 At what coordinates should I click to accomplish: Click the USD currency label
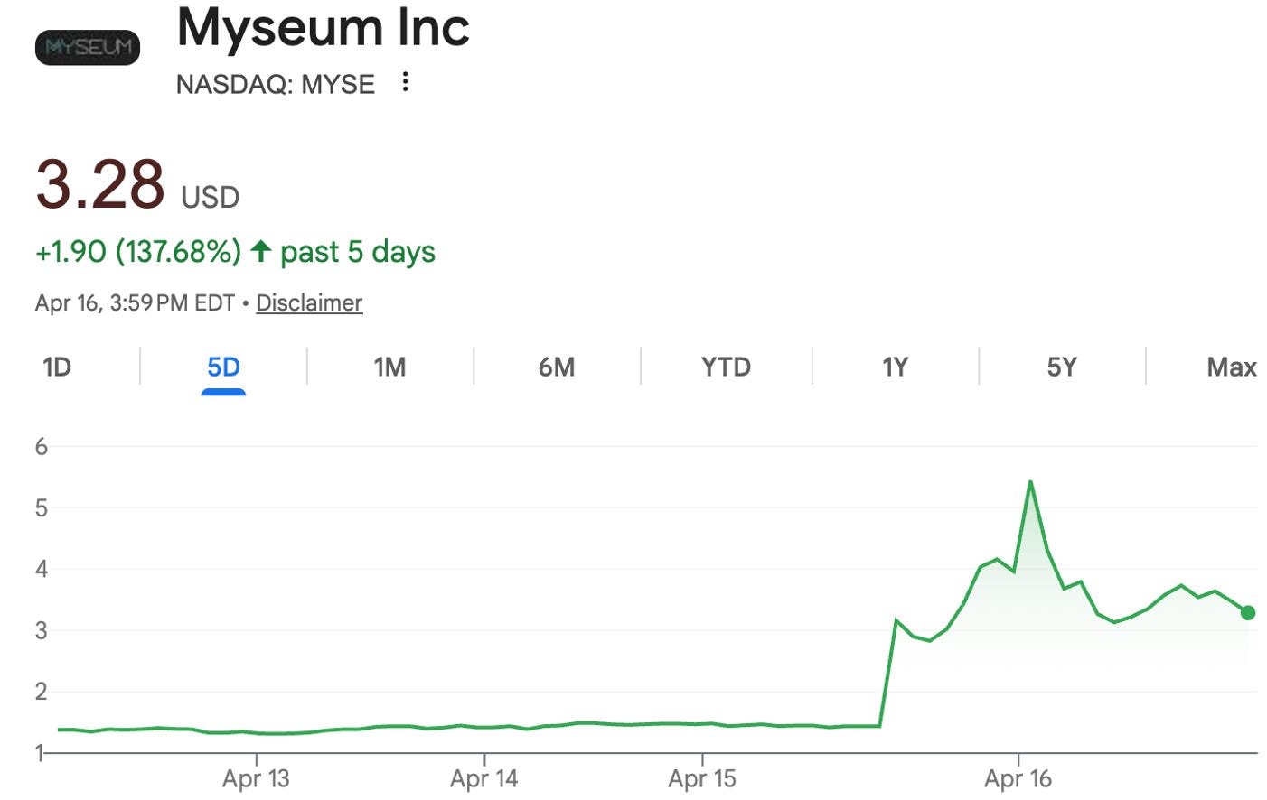tap(210, 197)
